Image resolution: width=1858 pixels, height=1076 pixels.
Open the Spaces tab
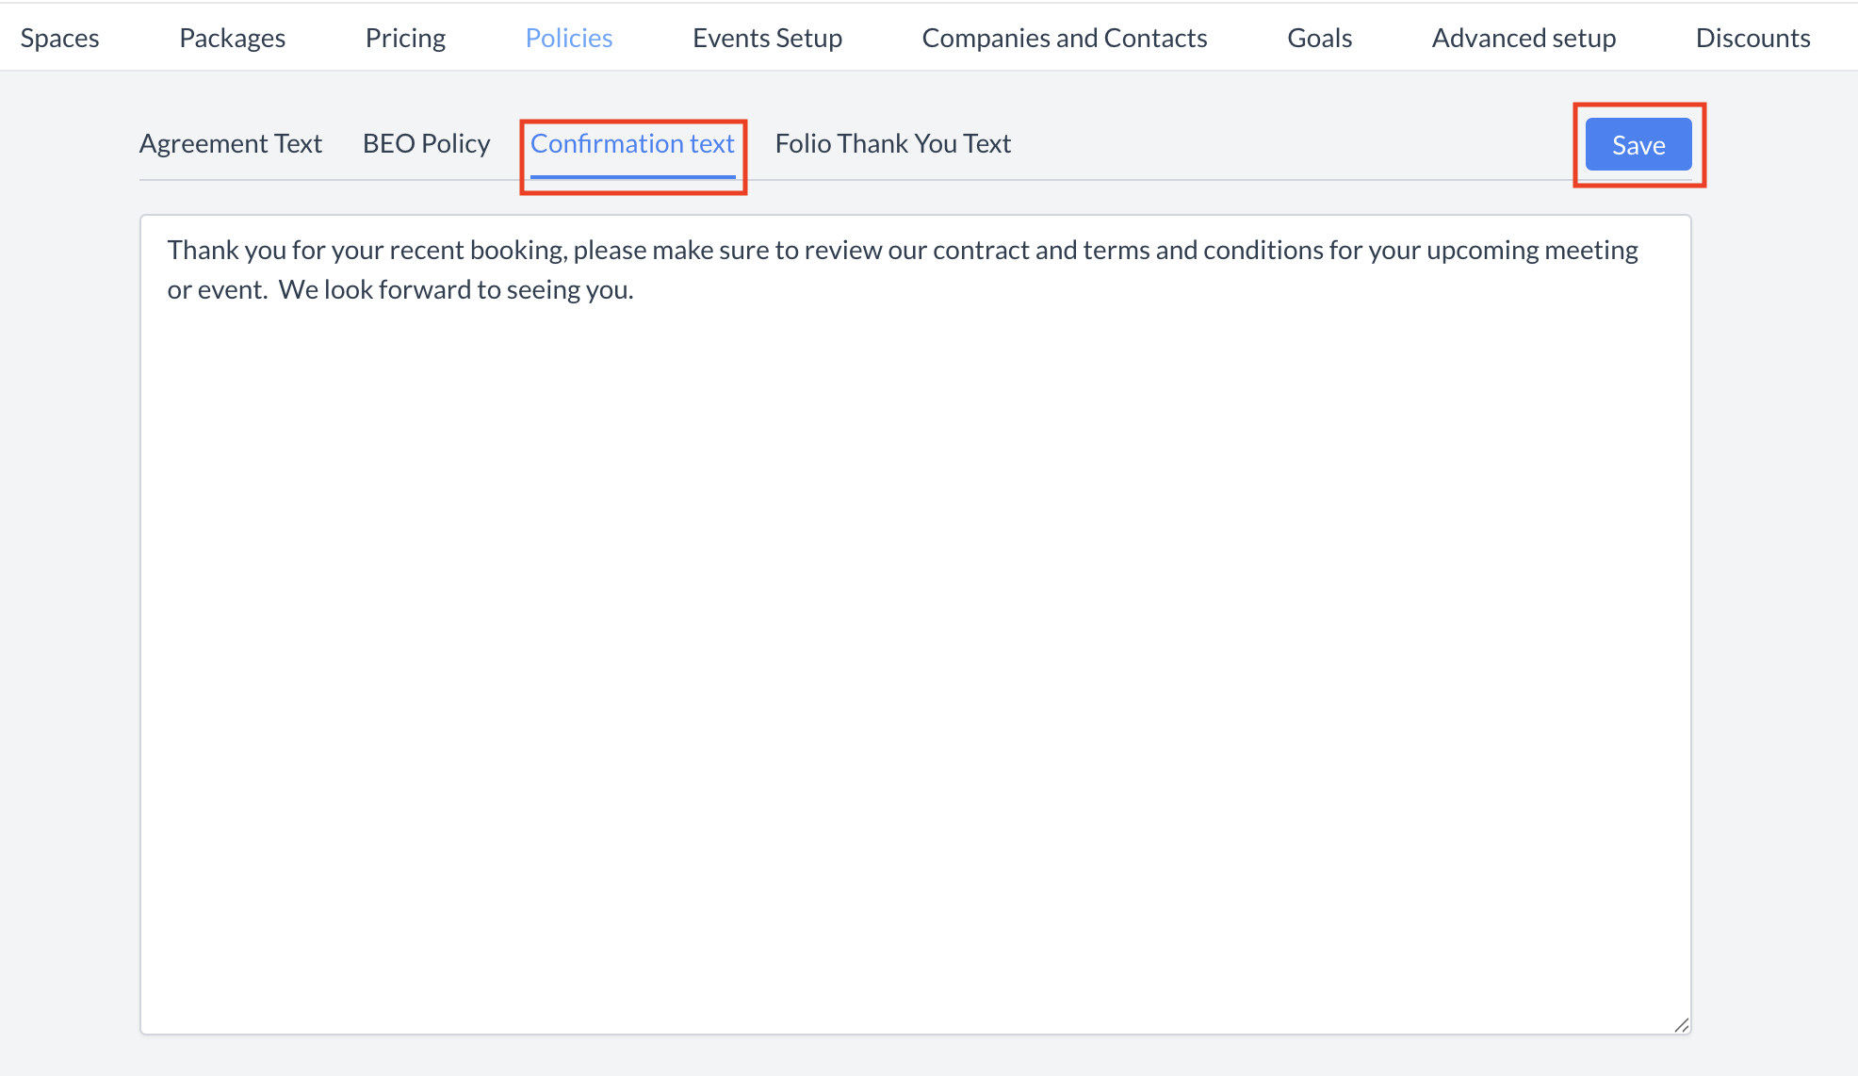(x=59, y=38)
